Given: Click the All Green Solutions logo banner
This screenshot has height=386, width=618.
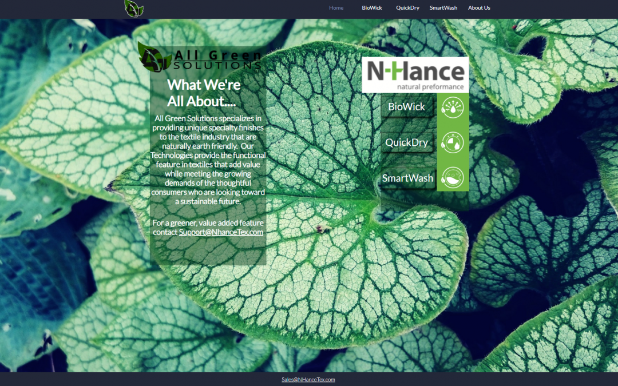Looking at the screenshot, I should coord(200,58).
